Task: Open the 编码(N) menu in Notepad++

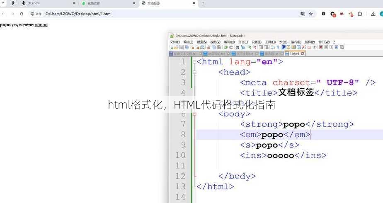Action: click(x=229, y=42)
